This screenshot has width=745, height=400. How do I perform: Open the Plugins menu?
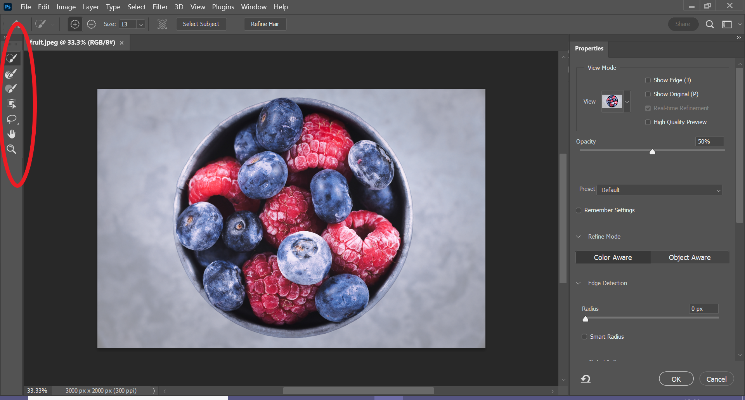tap(223, 7)
